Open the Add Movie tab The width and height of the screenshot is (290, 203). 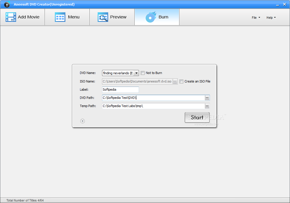click(x=22, y=17)
